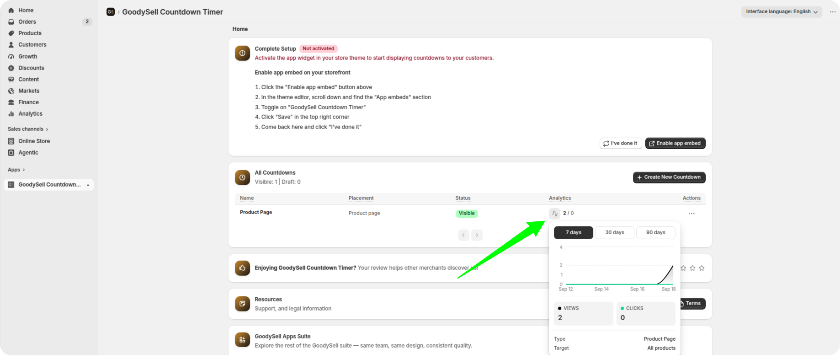The width and height of the screenshot is (840, 359).
Task: Open the Customers person icon
Action: pyautogui.click(x=11, y=44)
